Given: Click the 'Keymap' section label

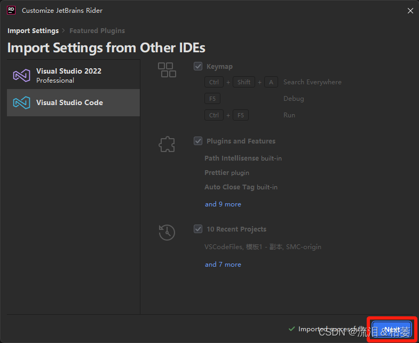Looking at the screenshot, I should click(x=219, y=66).
